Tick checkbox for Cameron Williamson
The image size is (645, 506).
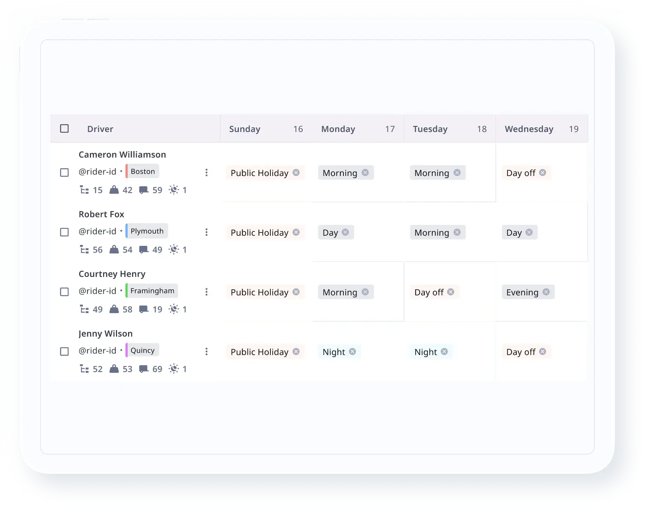[x=64, y=172]
